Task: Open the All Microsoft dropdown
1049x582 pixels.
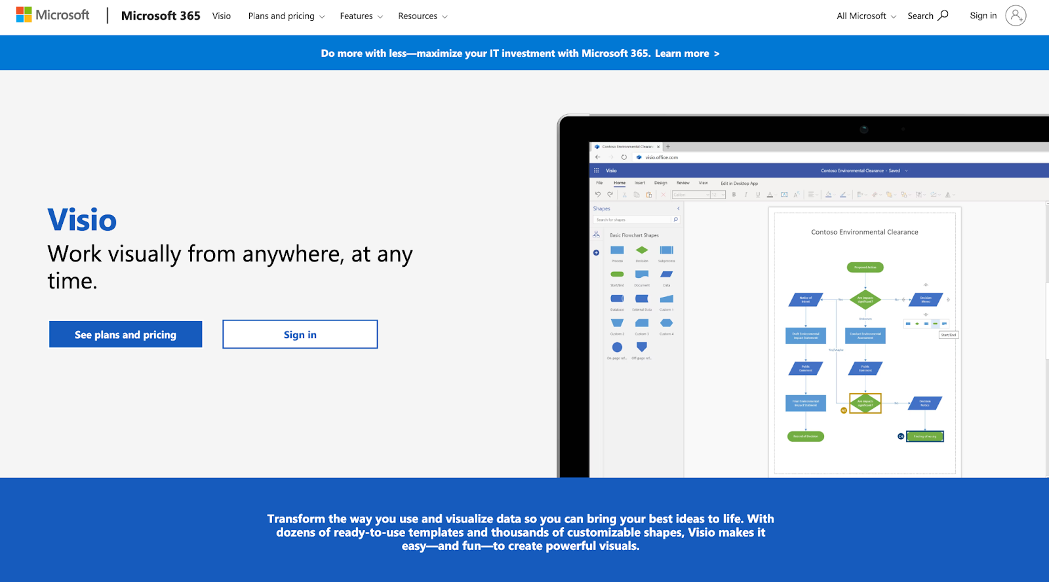Action: (x=866, y=16)
